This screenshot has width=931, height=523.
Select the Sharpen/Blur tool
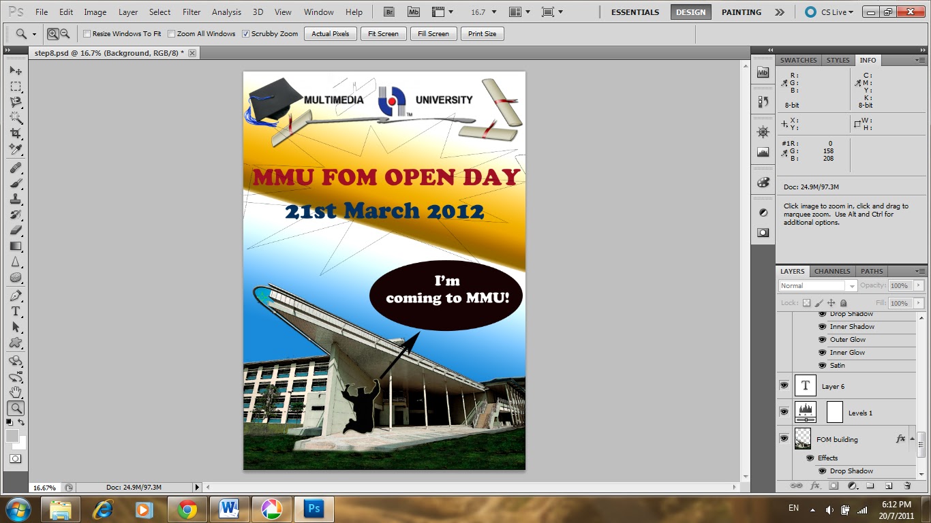[x=16, y=261]
